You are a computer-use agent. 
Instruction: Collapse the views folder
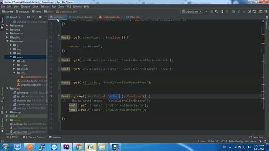[x=11, y=57]
